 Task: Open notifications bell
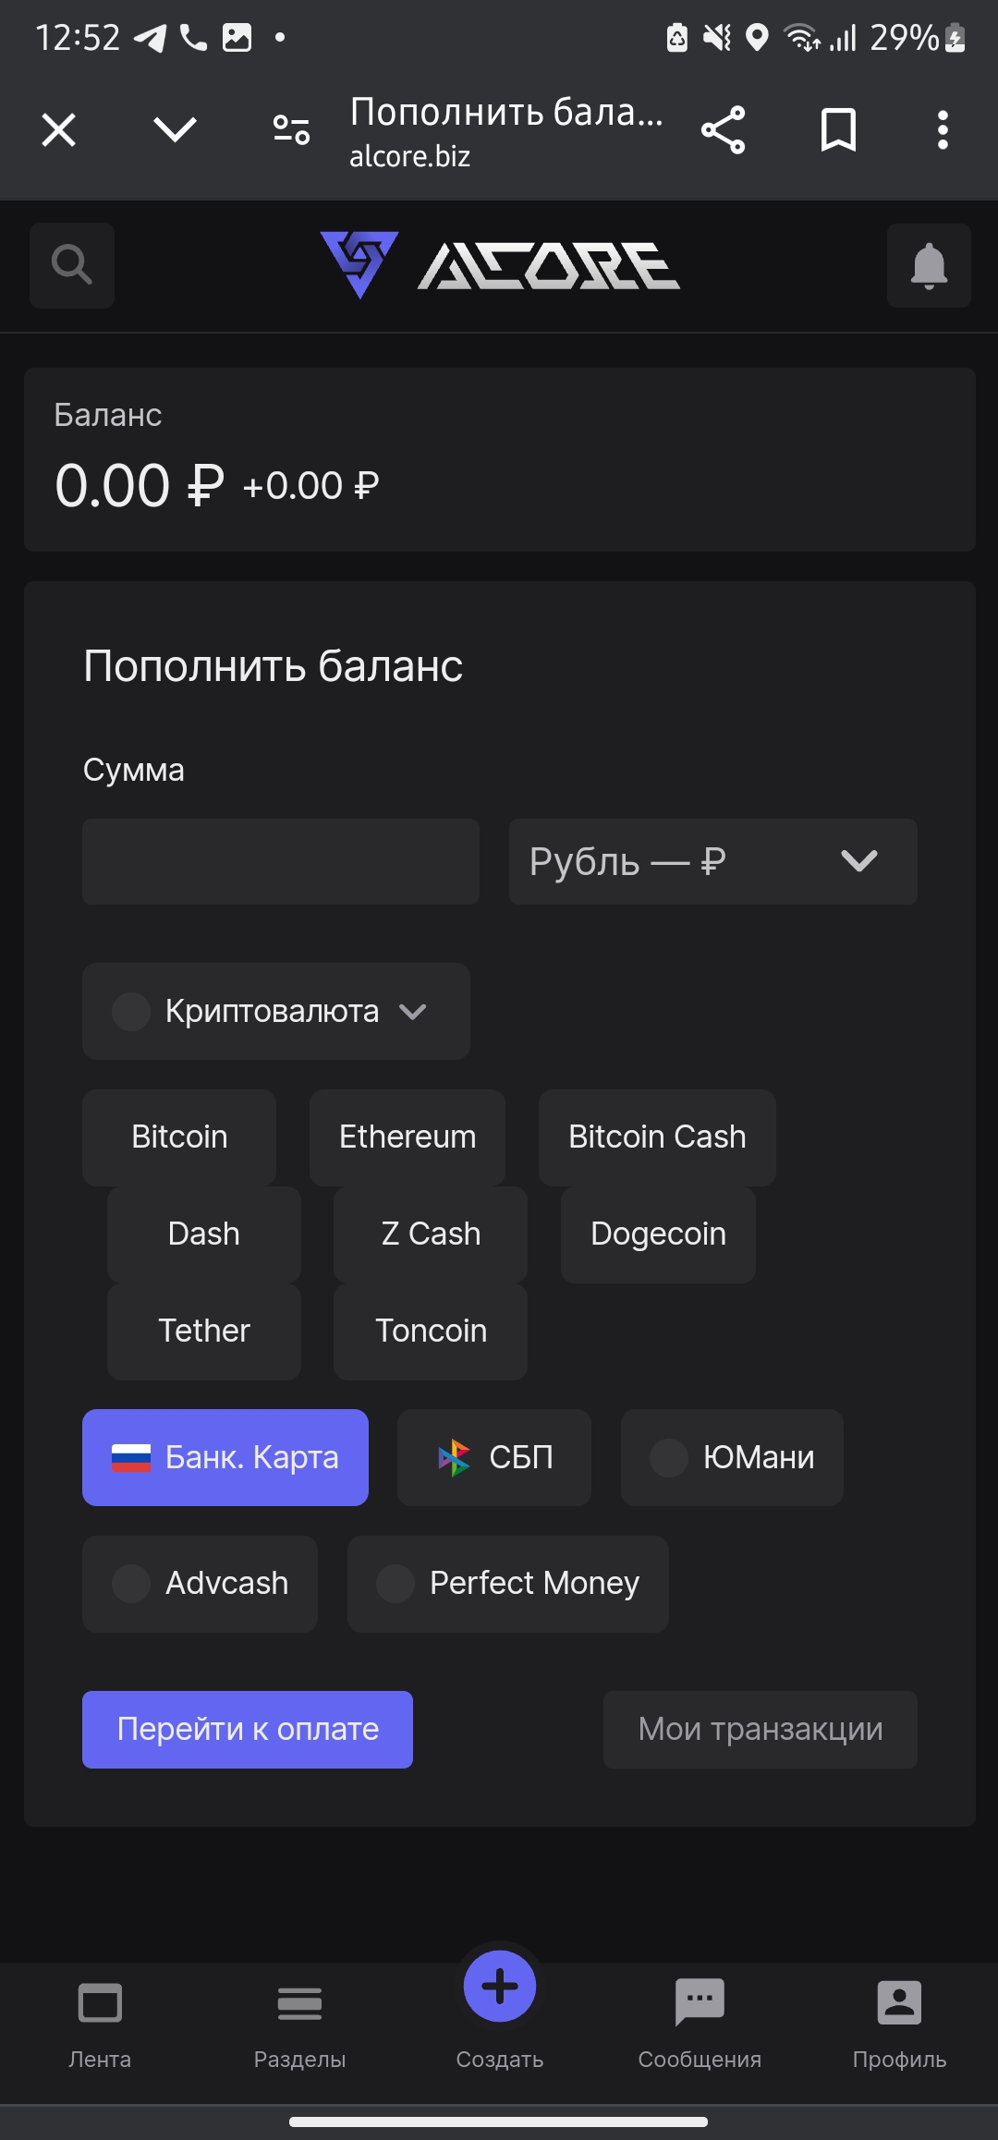pyautogui.click(x=929, y=265)
